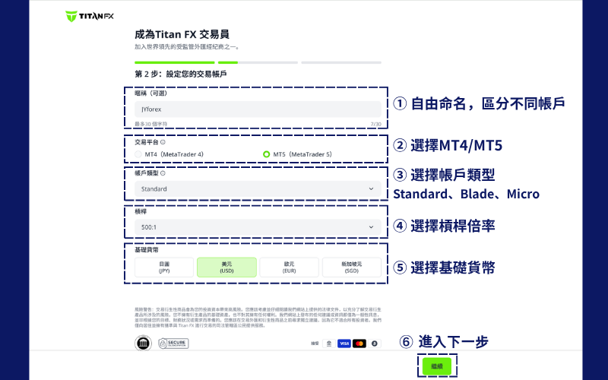The image size is (608, 380).
Task: Choose 日圓 (JPY) as base currency
Action: point(164,267)
